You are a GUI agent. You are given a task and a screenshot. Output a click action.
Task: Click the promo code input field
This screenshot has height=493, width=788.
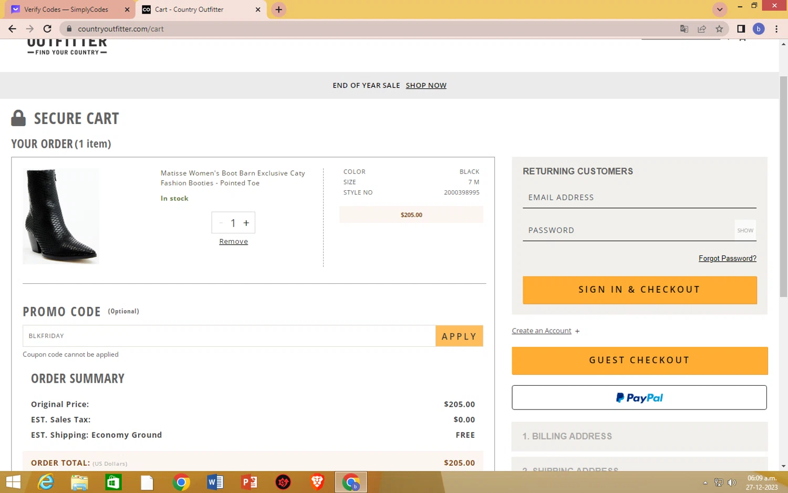pyautogui.click(x=229, y=336)
